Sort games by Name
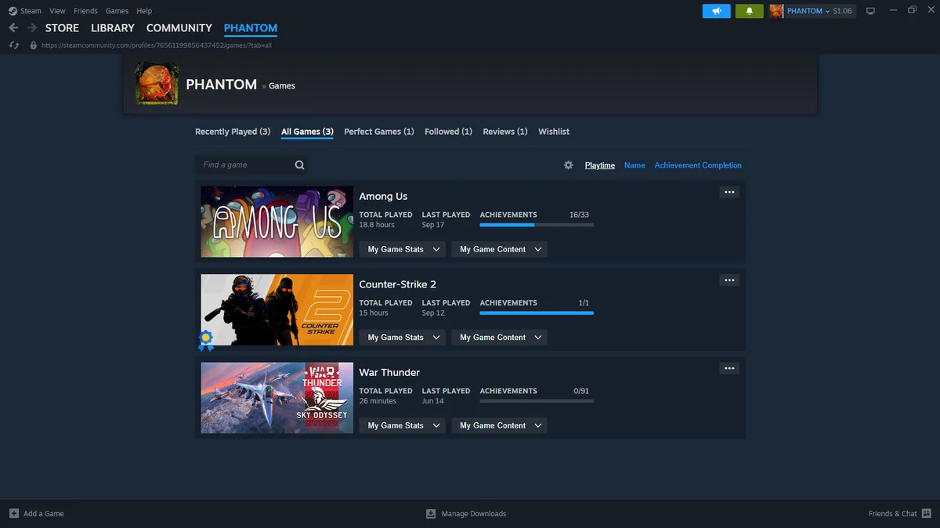940x528 pixels. coord(634,165)
